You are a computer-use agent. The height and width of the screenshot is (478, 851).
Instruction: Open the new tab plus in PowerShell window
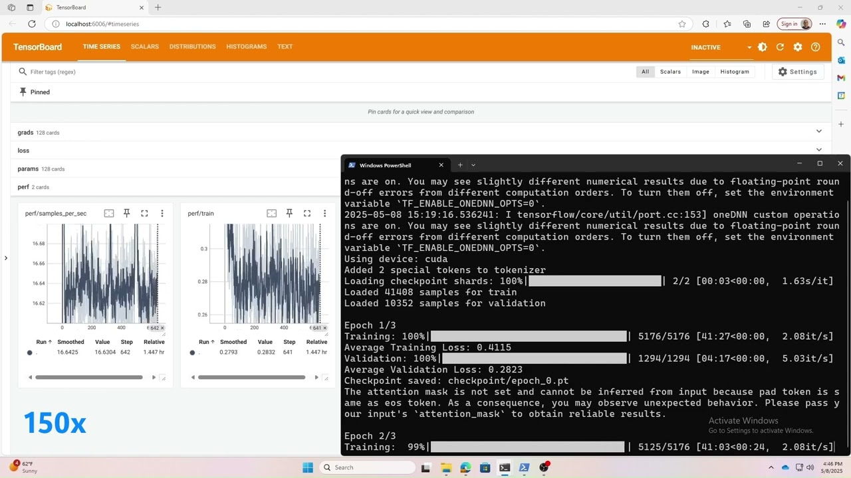[x=460, y=165]
